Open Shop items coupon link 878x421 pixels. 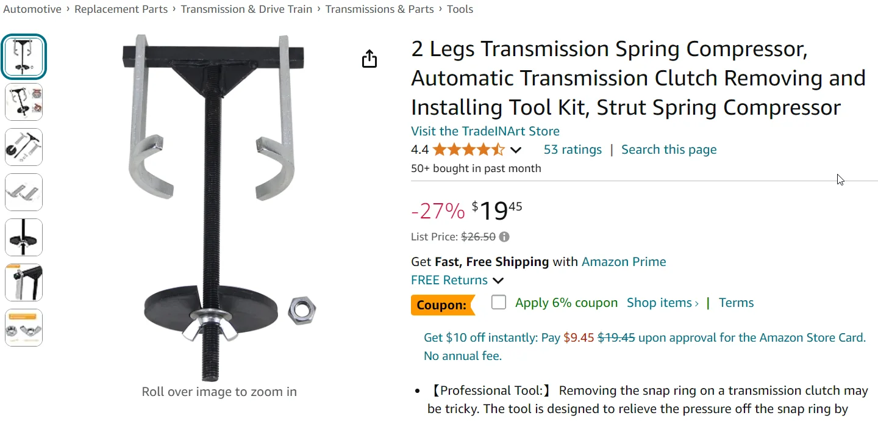tap(662, 303)
